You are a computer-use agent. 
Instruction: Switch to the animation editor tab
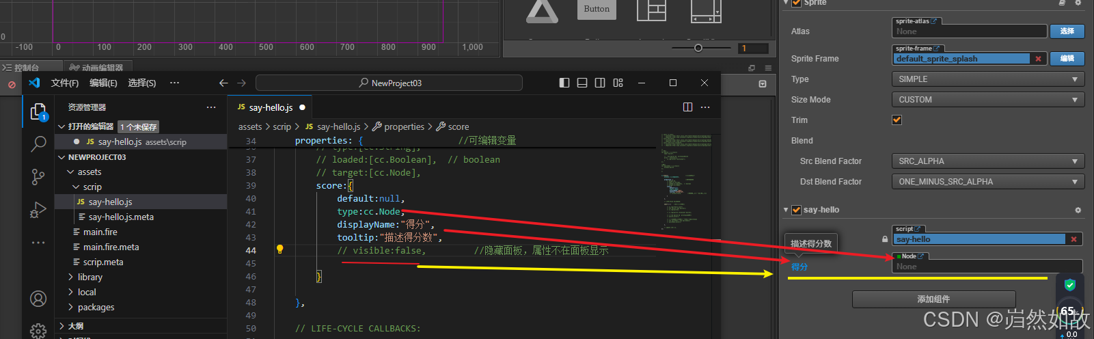[96, 68]
